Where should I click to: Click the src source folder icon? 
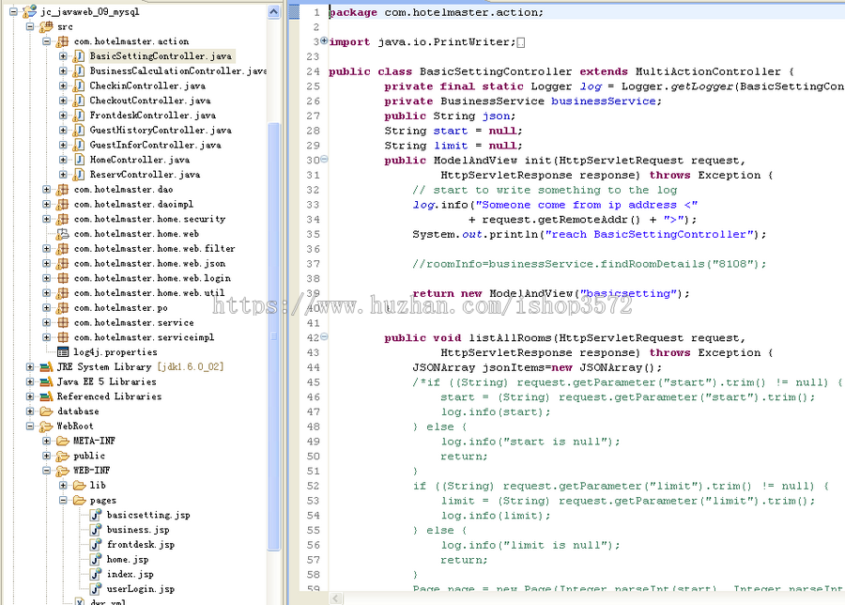[x=46, y=26]
